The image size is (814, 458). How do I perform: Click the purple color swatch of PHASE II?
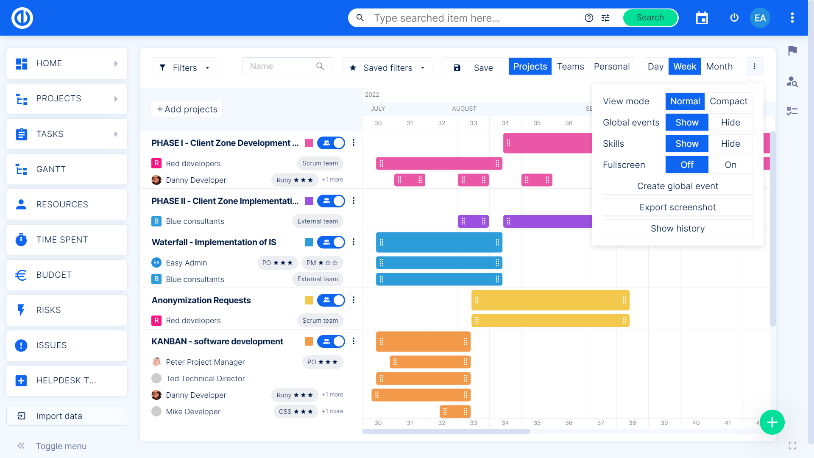pos(309,201)
